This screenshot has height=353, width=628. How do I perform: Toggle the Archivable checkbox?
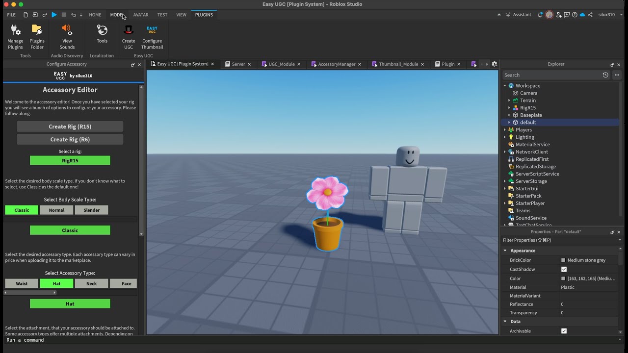564,331
